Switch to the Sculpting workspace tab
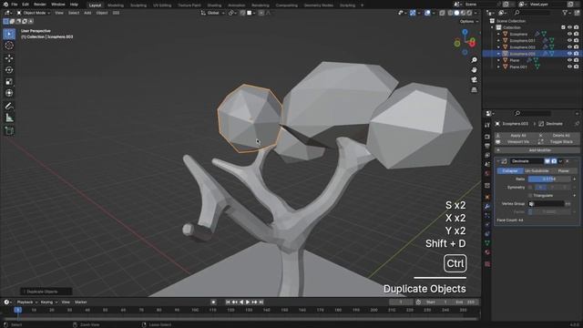This screenshot has height=328, width=583. pyautogui.click(x=138, y=5)
